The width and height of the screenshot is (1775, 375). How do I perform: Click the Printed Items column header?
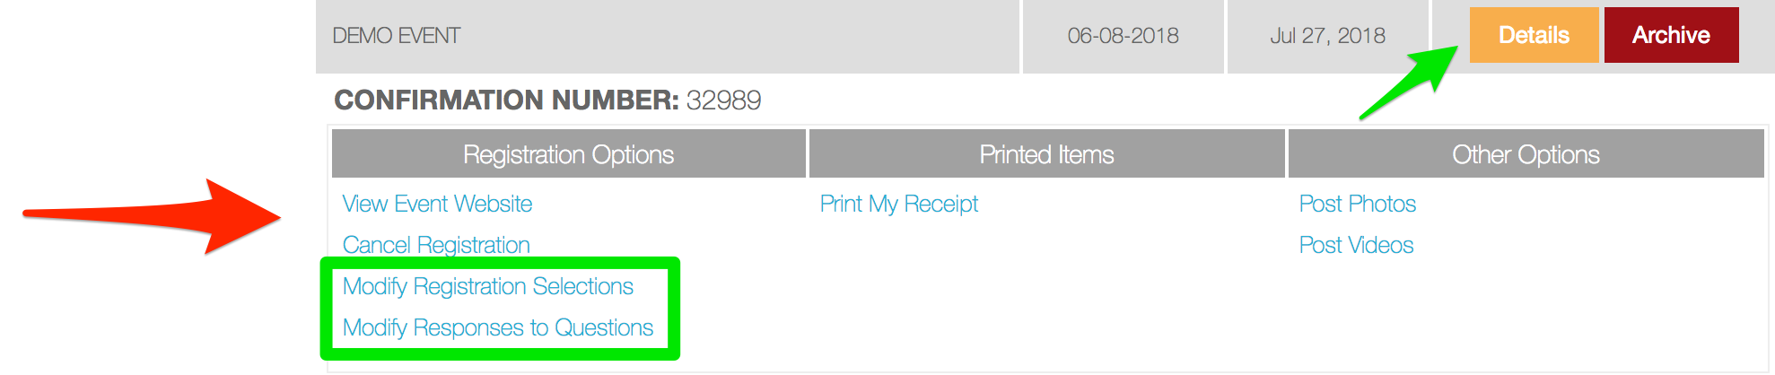pos(1047,154)
